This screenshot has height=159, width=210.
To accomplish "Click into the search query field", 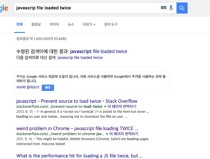I will 87,8.
